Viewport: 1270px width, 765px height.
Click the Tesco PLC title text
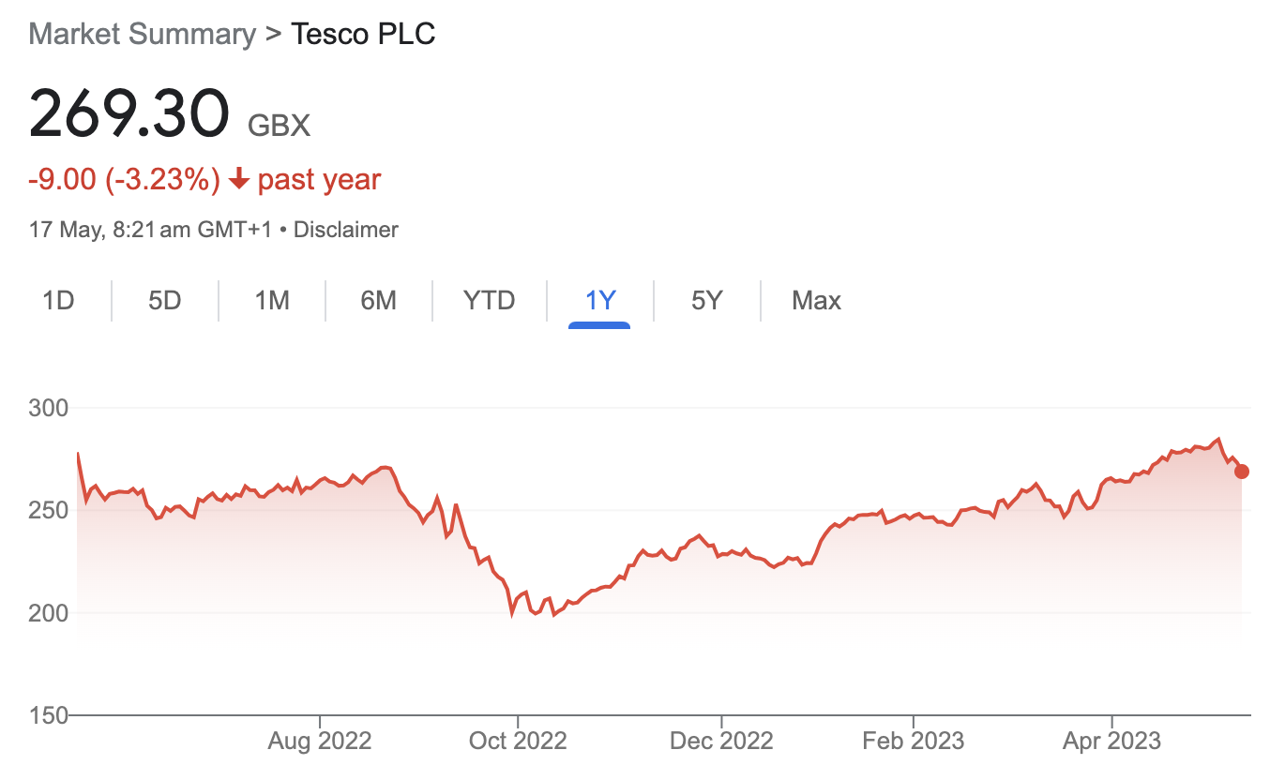[363, 35]
